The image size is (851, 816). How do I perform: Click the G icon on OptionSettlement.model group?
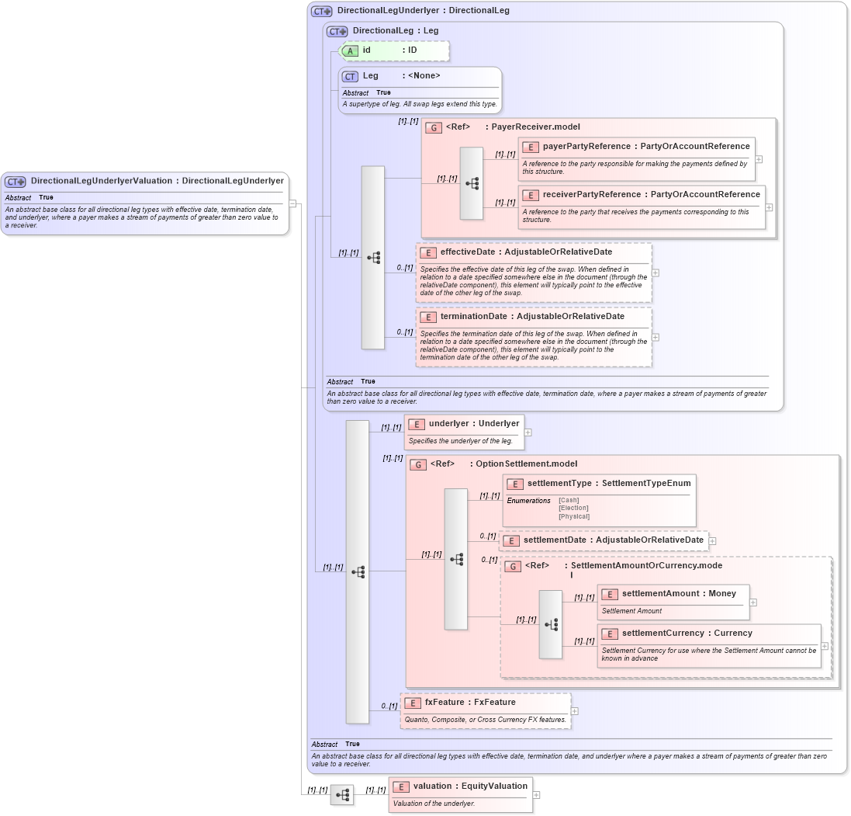click(x=417, y=464)
